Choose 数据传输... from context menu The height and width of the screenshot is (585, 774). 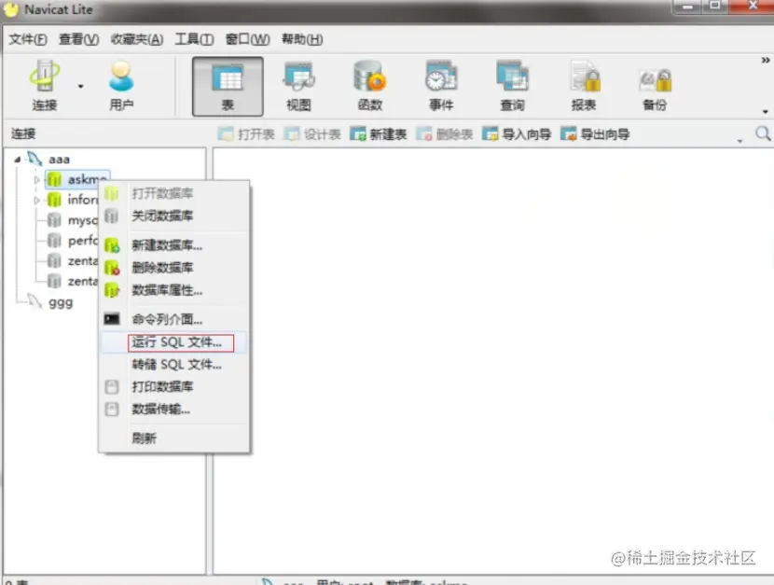pos(173,410)
